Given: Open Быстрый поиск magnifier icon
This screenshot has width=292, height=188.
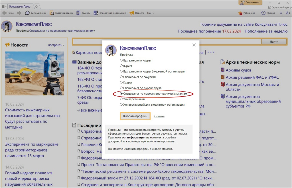Looking at the screenshot, I should pos(27,13).
